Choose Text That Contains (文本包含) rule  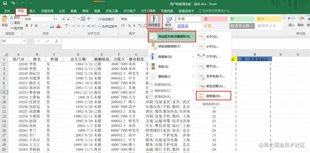click(213, 76)
